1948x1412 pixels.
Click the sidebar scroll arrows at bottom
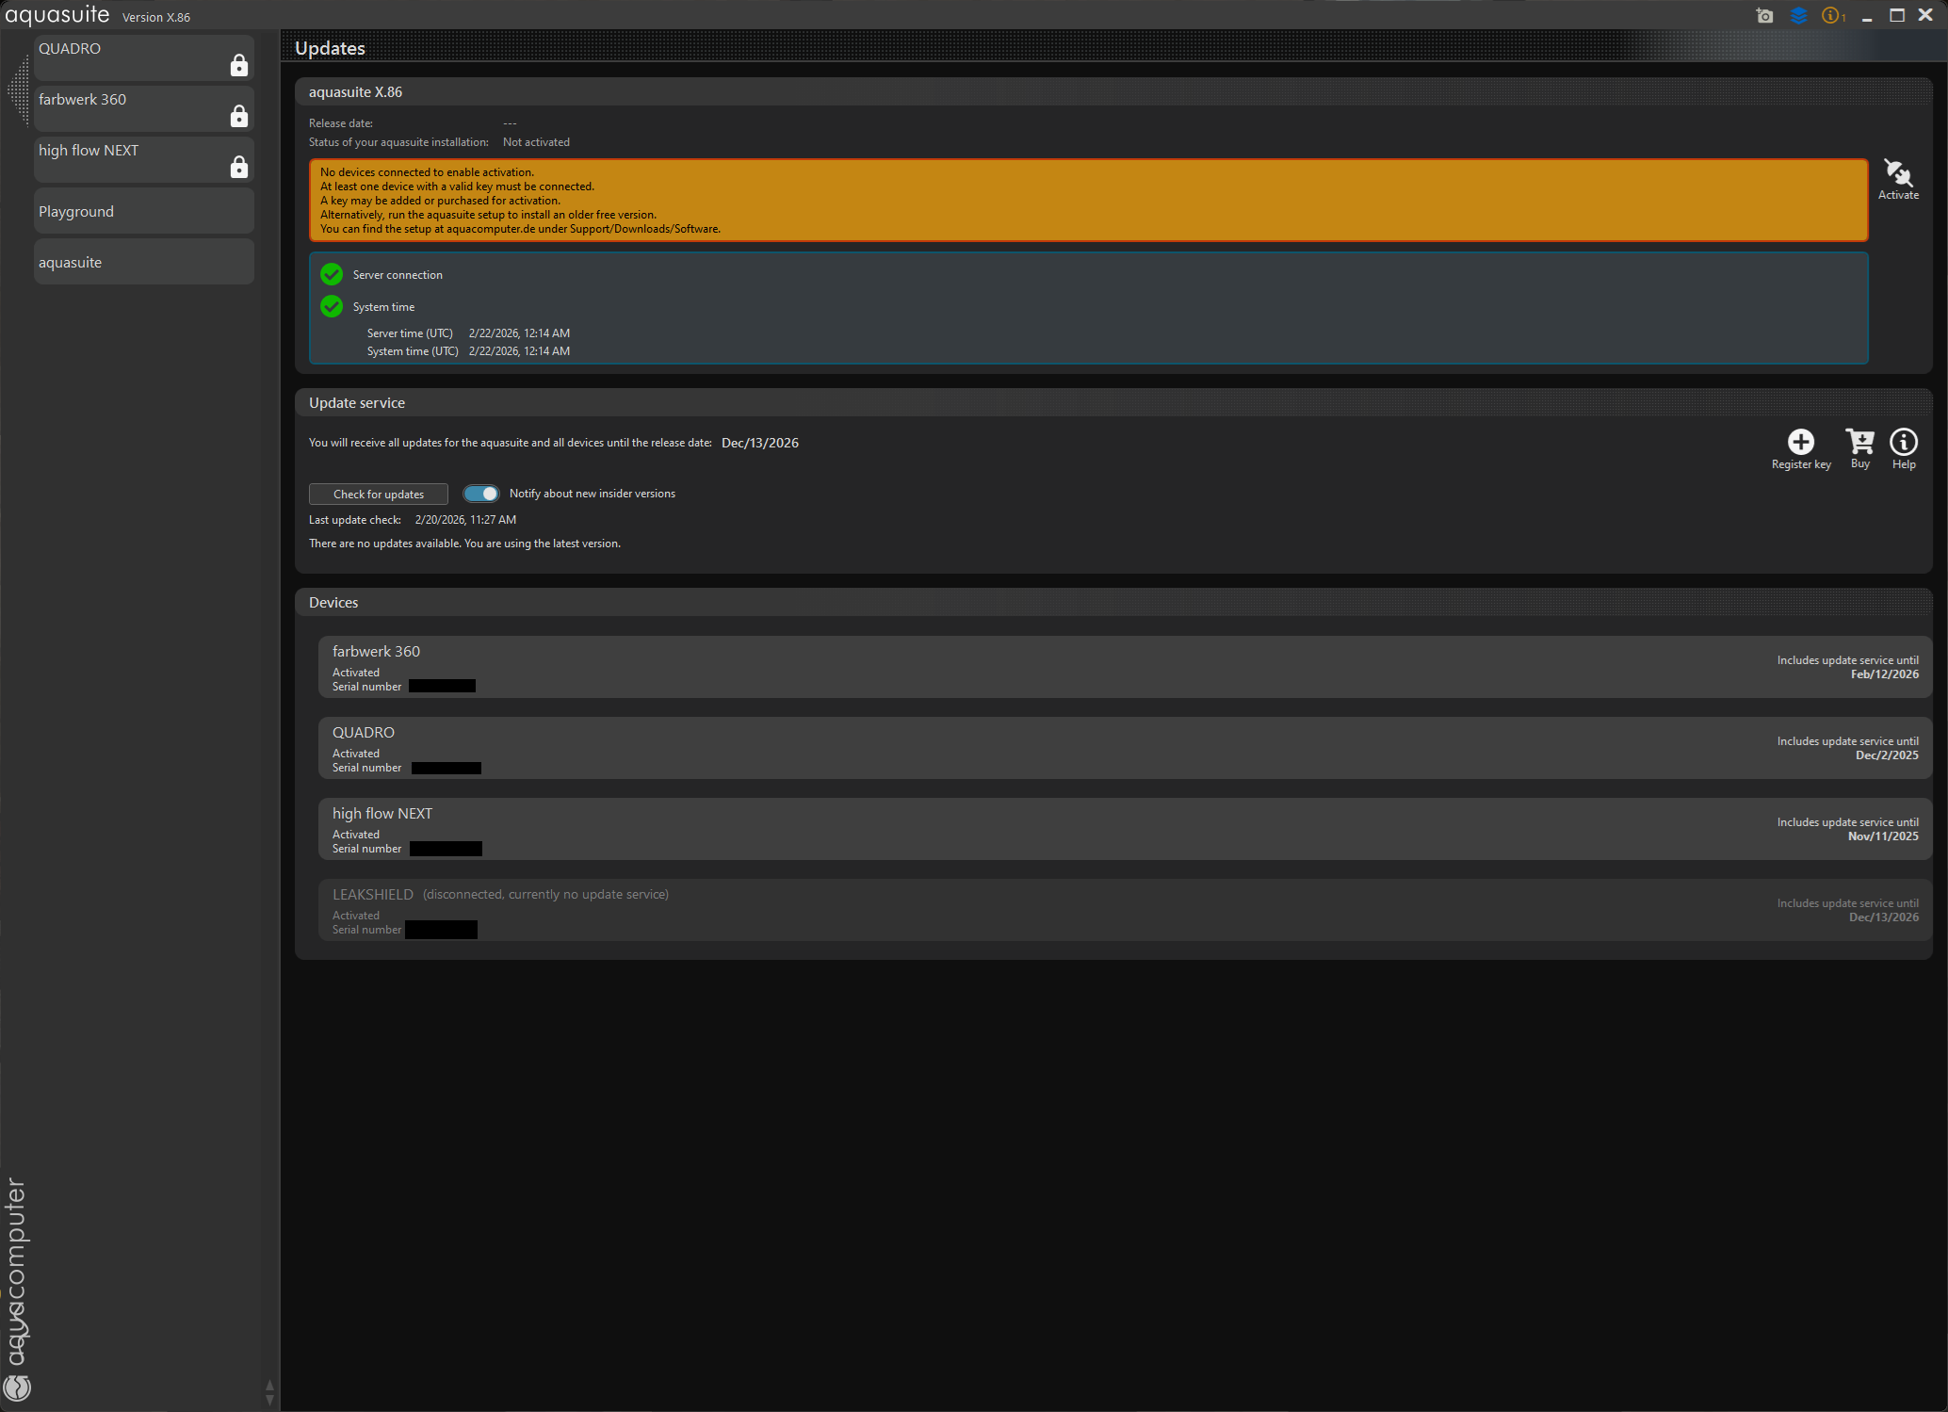coord(269,1392)
